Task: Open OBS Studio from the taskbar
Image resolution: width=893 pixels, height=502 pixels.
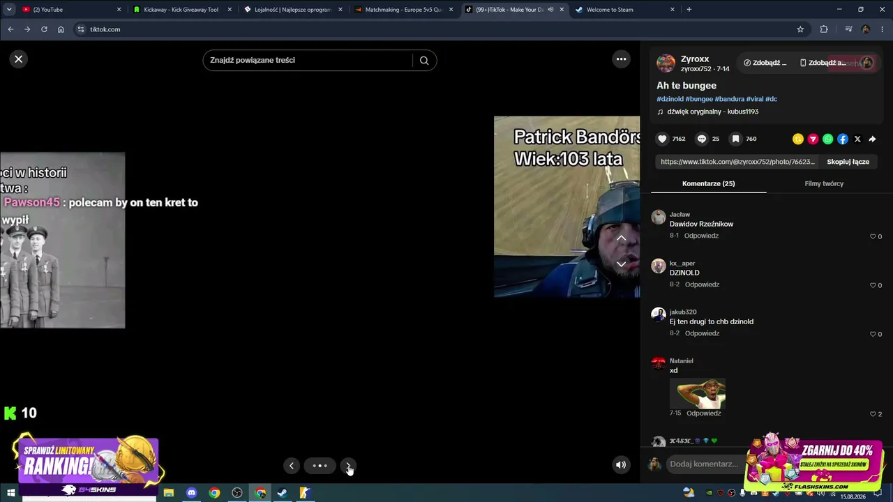Action: pos(237,493)
